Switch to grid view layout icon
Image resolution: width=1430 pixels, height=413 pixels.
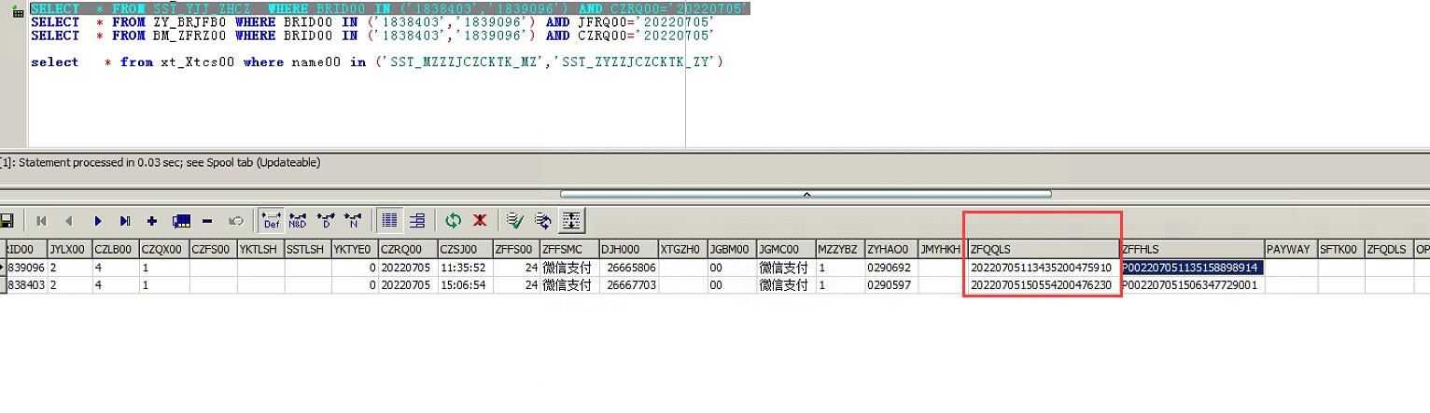(x=390, y=221)
